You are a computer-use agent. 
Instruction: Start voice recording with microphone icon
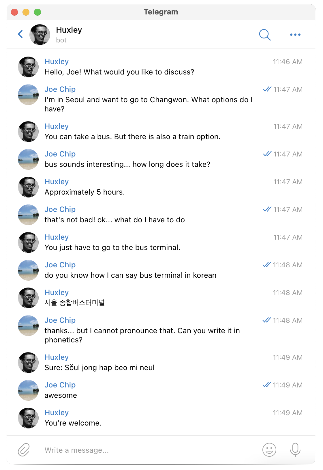click(295, 450)
